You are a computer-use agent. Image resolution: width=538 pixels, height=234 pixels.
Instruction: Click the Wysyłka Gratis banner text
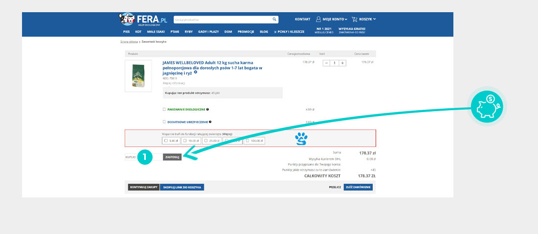click(x=352, y=30)
